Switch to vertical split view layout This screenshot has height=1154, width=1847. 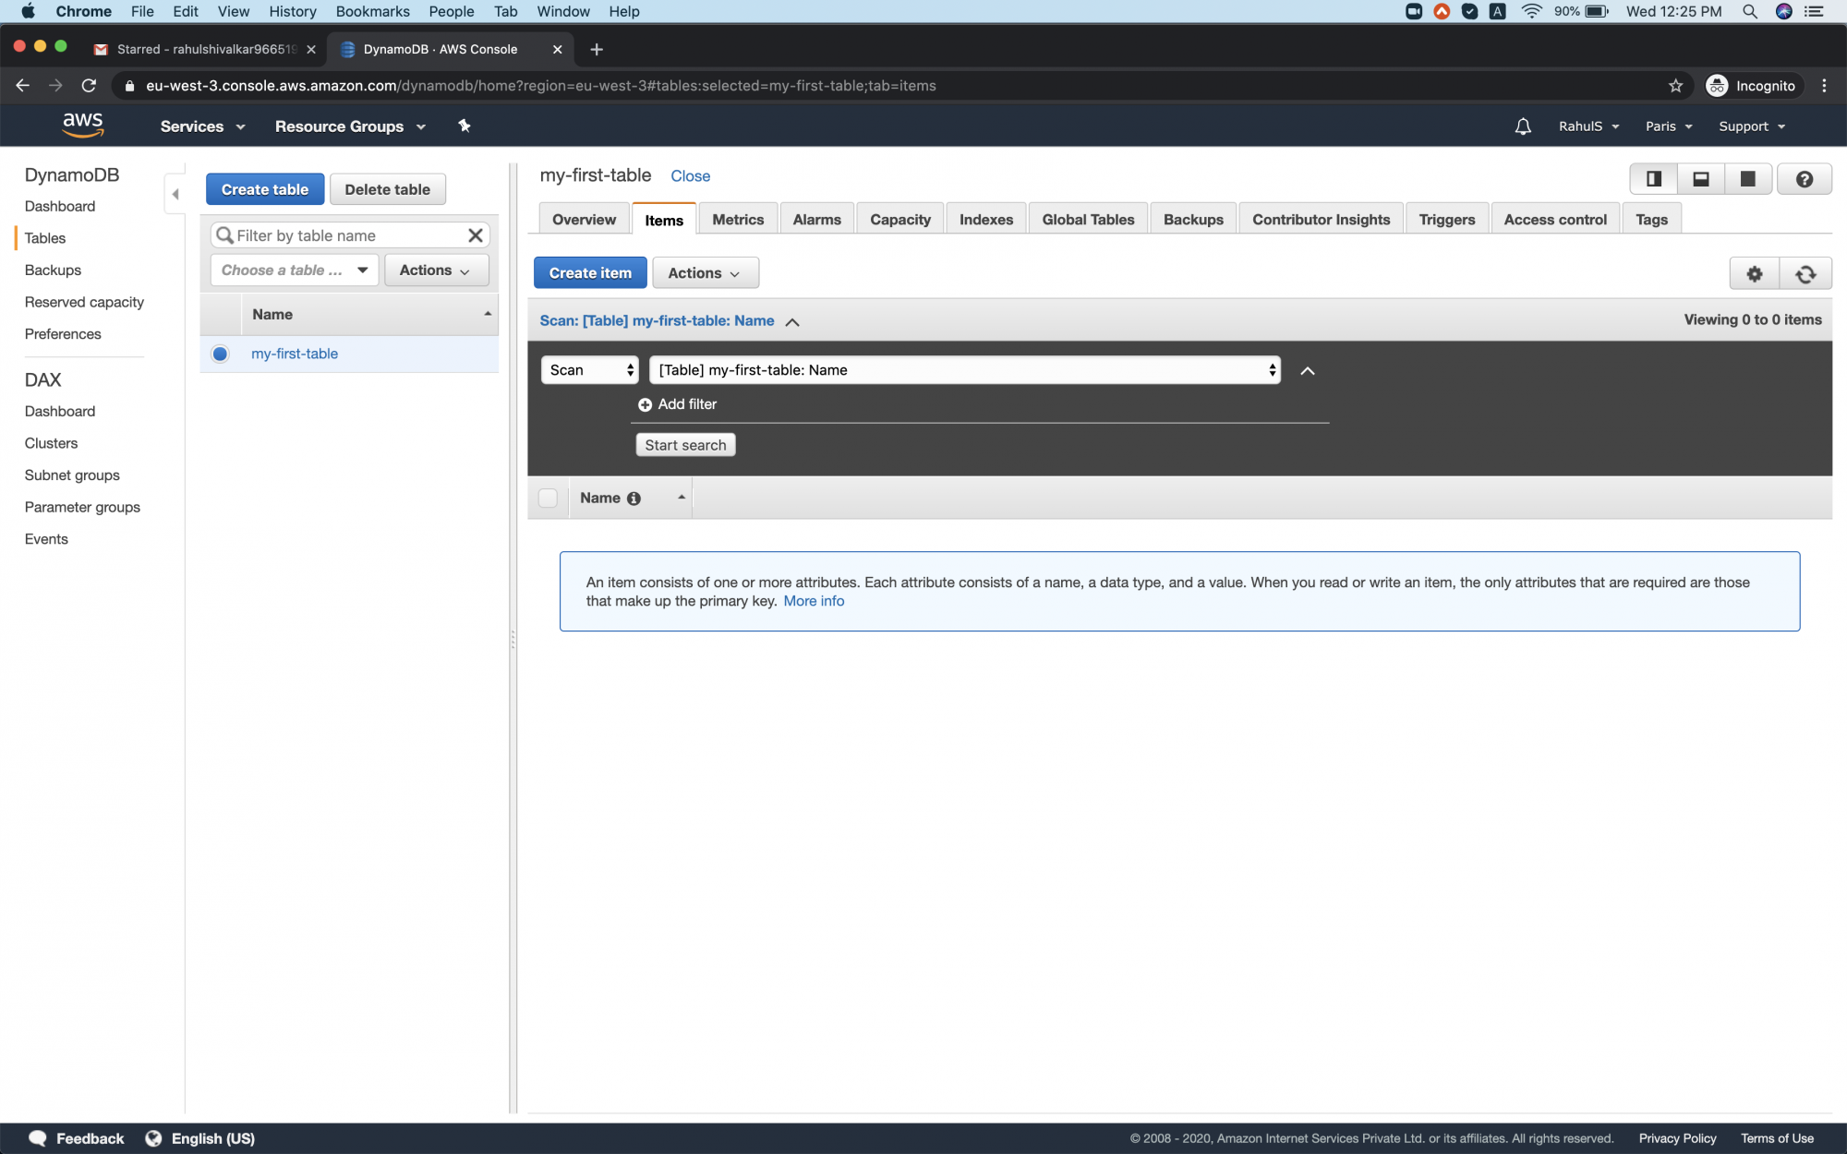click(1653, 178)
